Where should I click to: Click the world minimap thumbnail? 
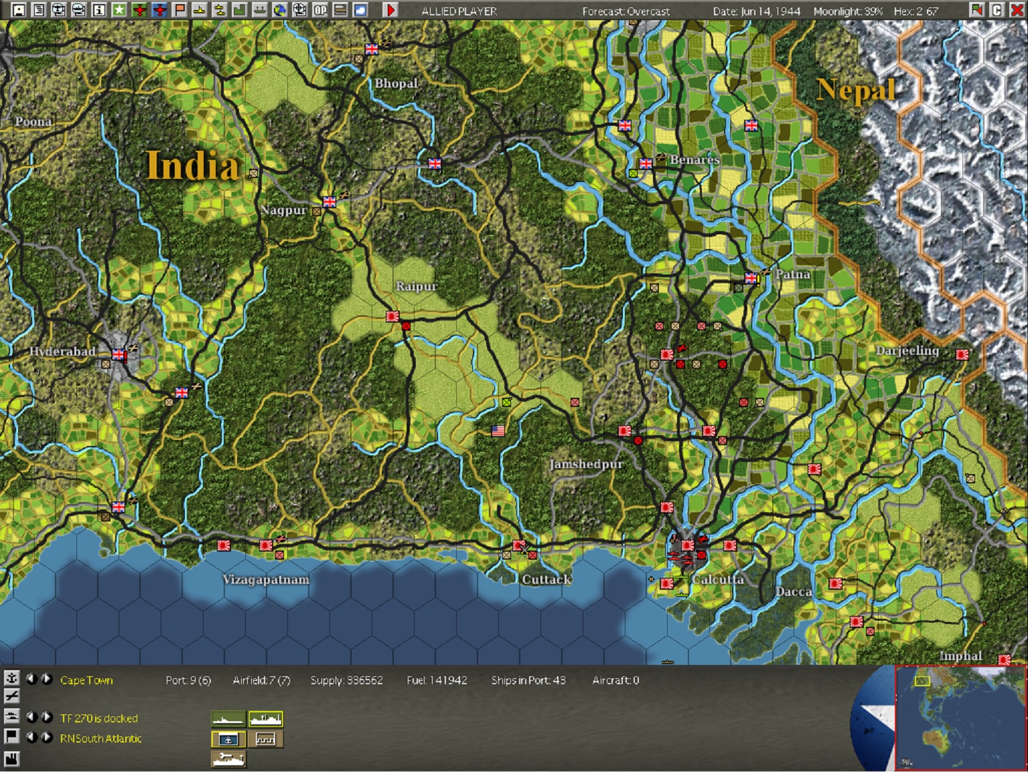click(960, 717)
